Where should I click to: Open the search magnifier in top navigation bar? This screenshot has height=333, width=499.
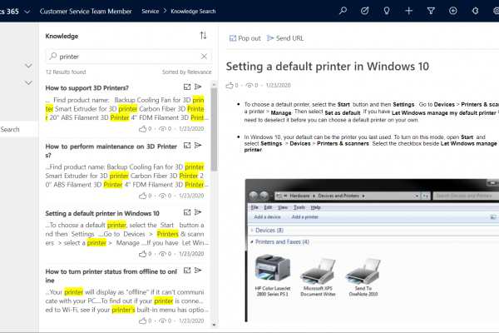(x=343, y=11)
